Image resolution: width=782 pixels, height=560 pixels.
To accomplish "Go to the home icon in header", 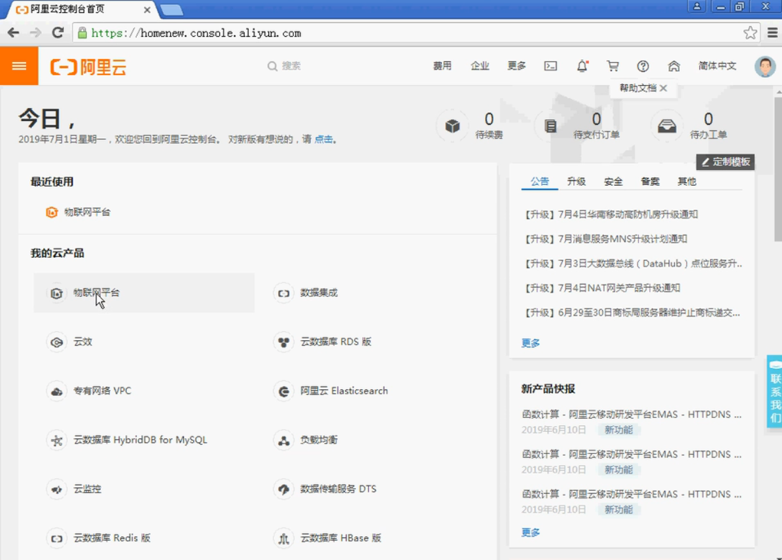I will (x=674, y=66).
